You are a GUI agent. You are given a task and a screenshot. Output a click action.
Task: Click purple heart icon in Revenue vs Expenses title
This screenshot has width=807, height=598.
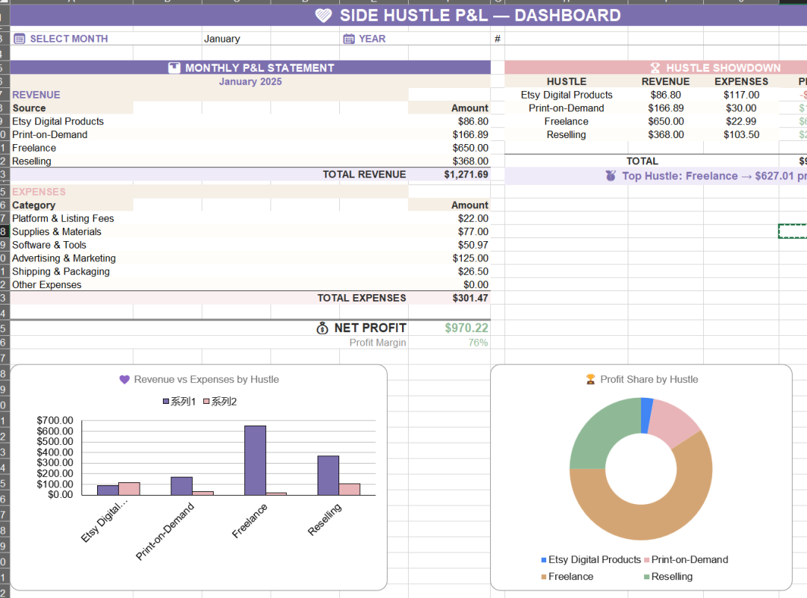click(125, 379)
